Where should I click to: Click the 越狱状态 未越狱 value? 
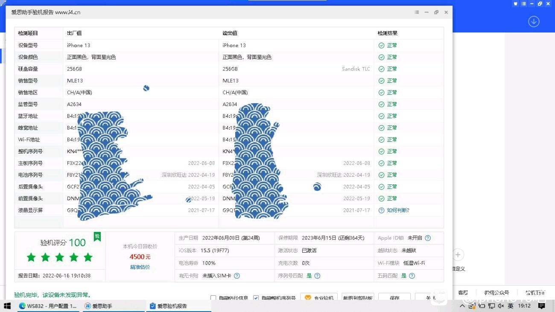tap(409, 251)
